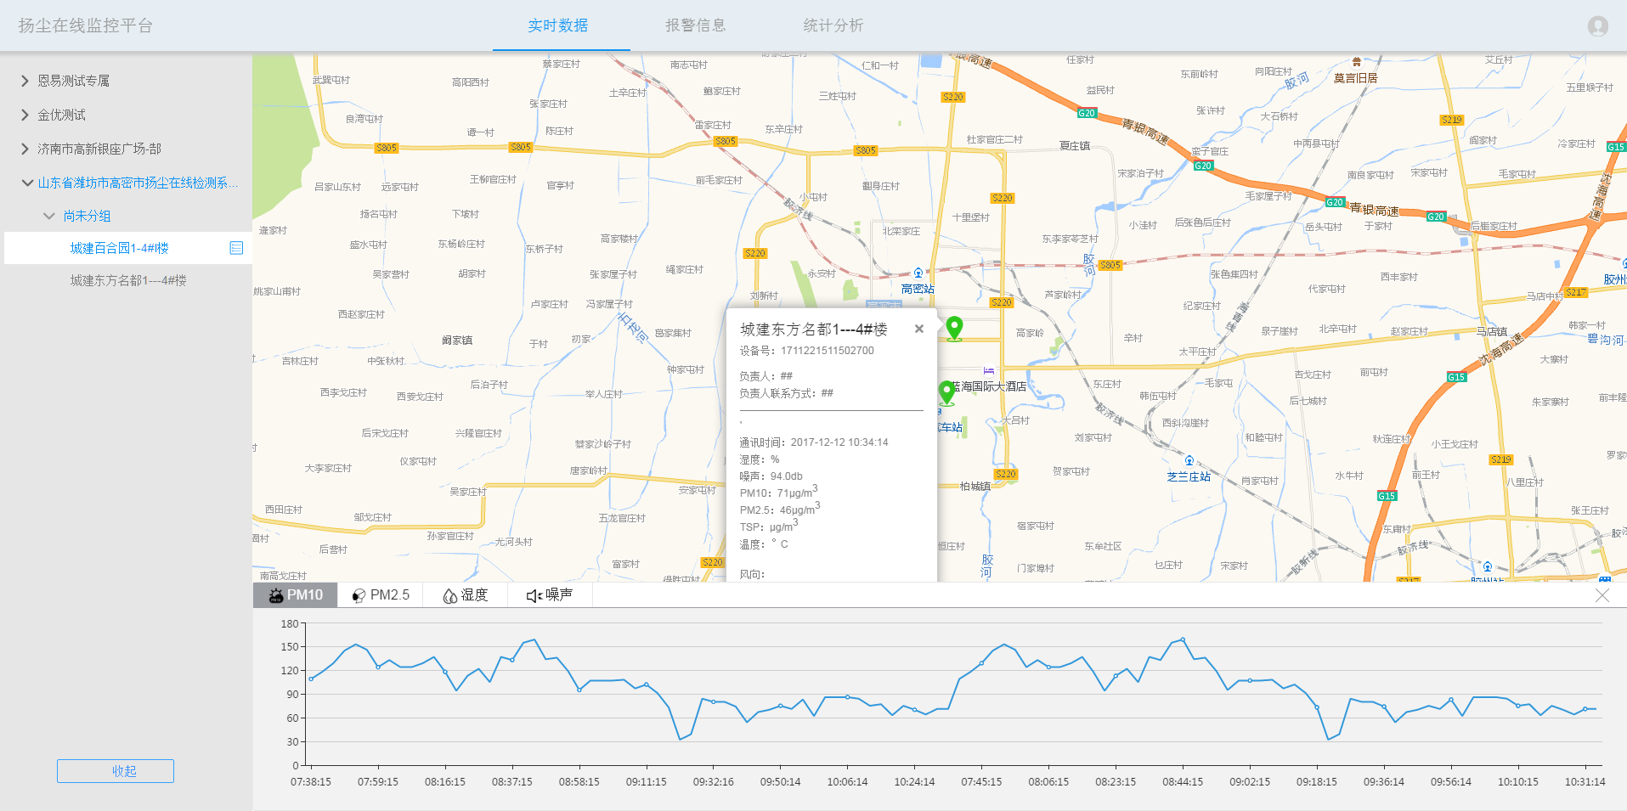
Task: Close the 城建东方名都 info popup
Action: point(918,329)
